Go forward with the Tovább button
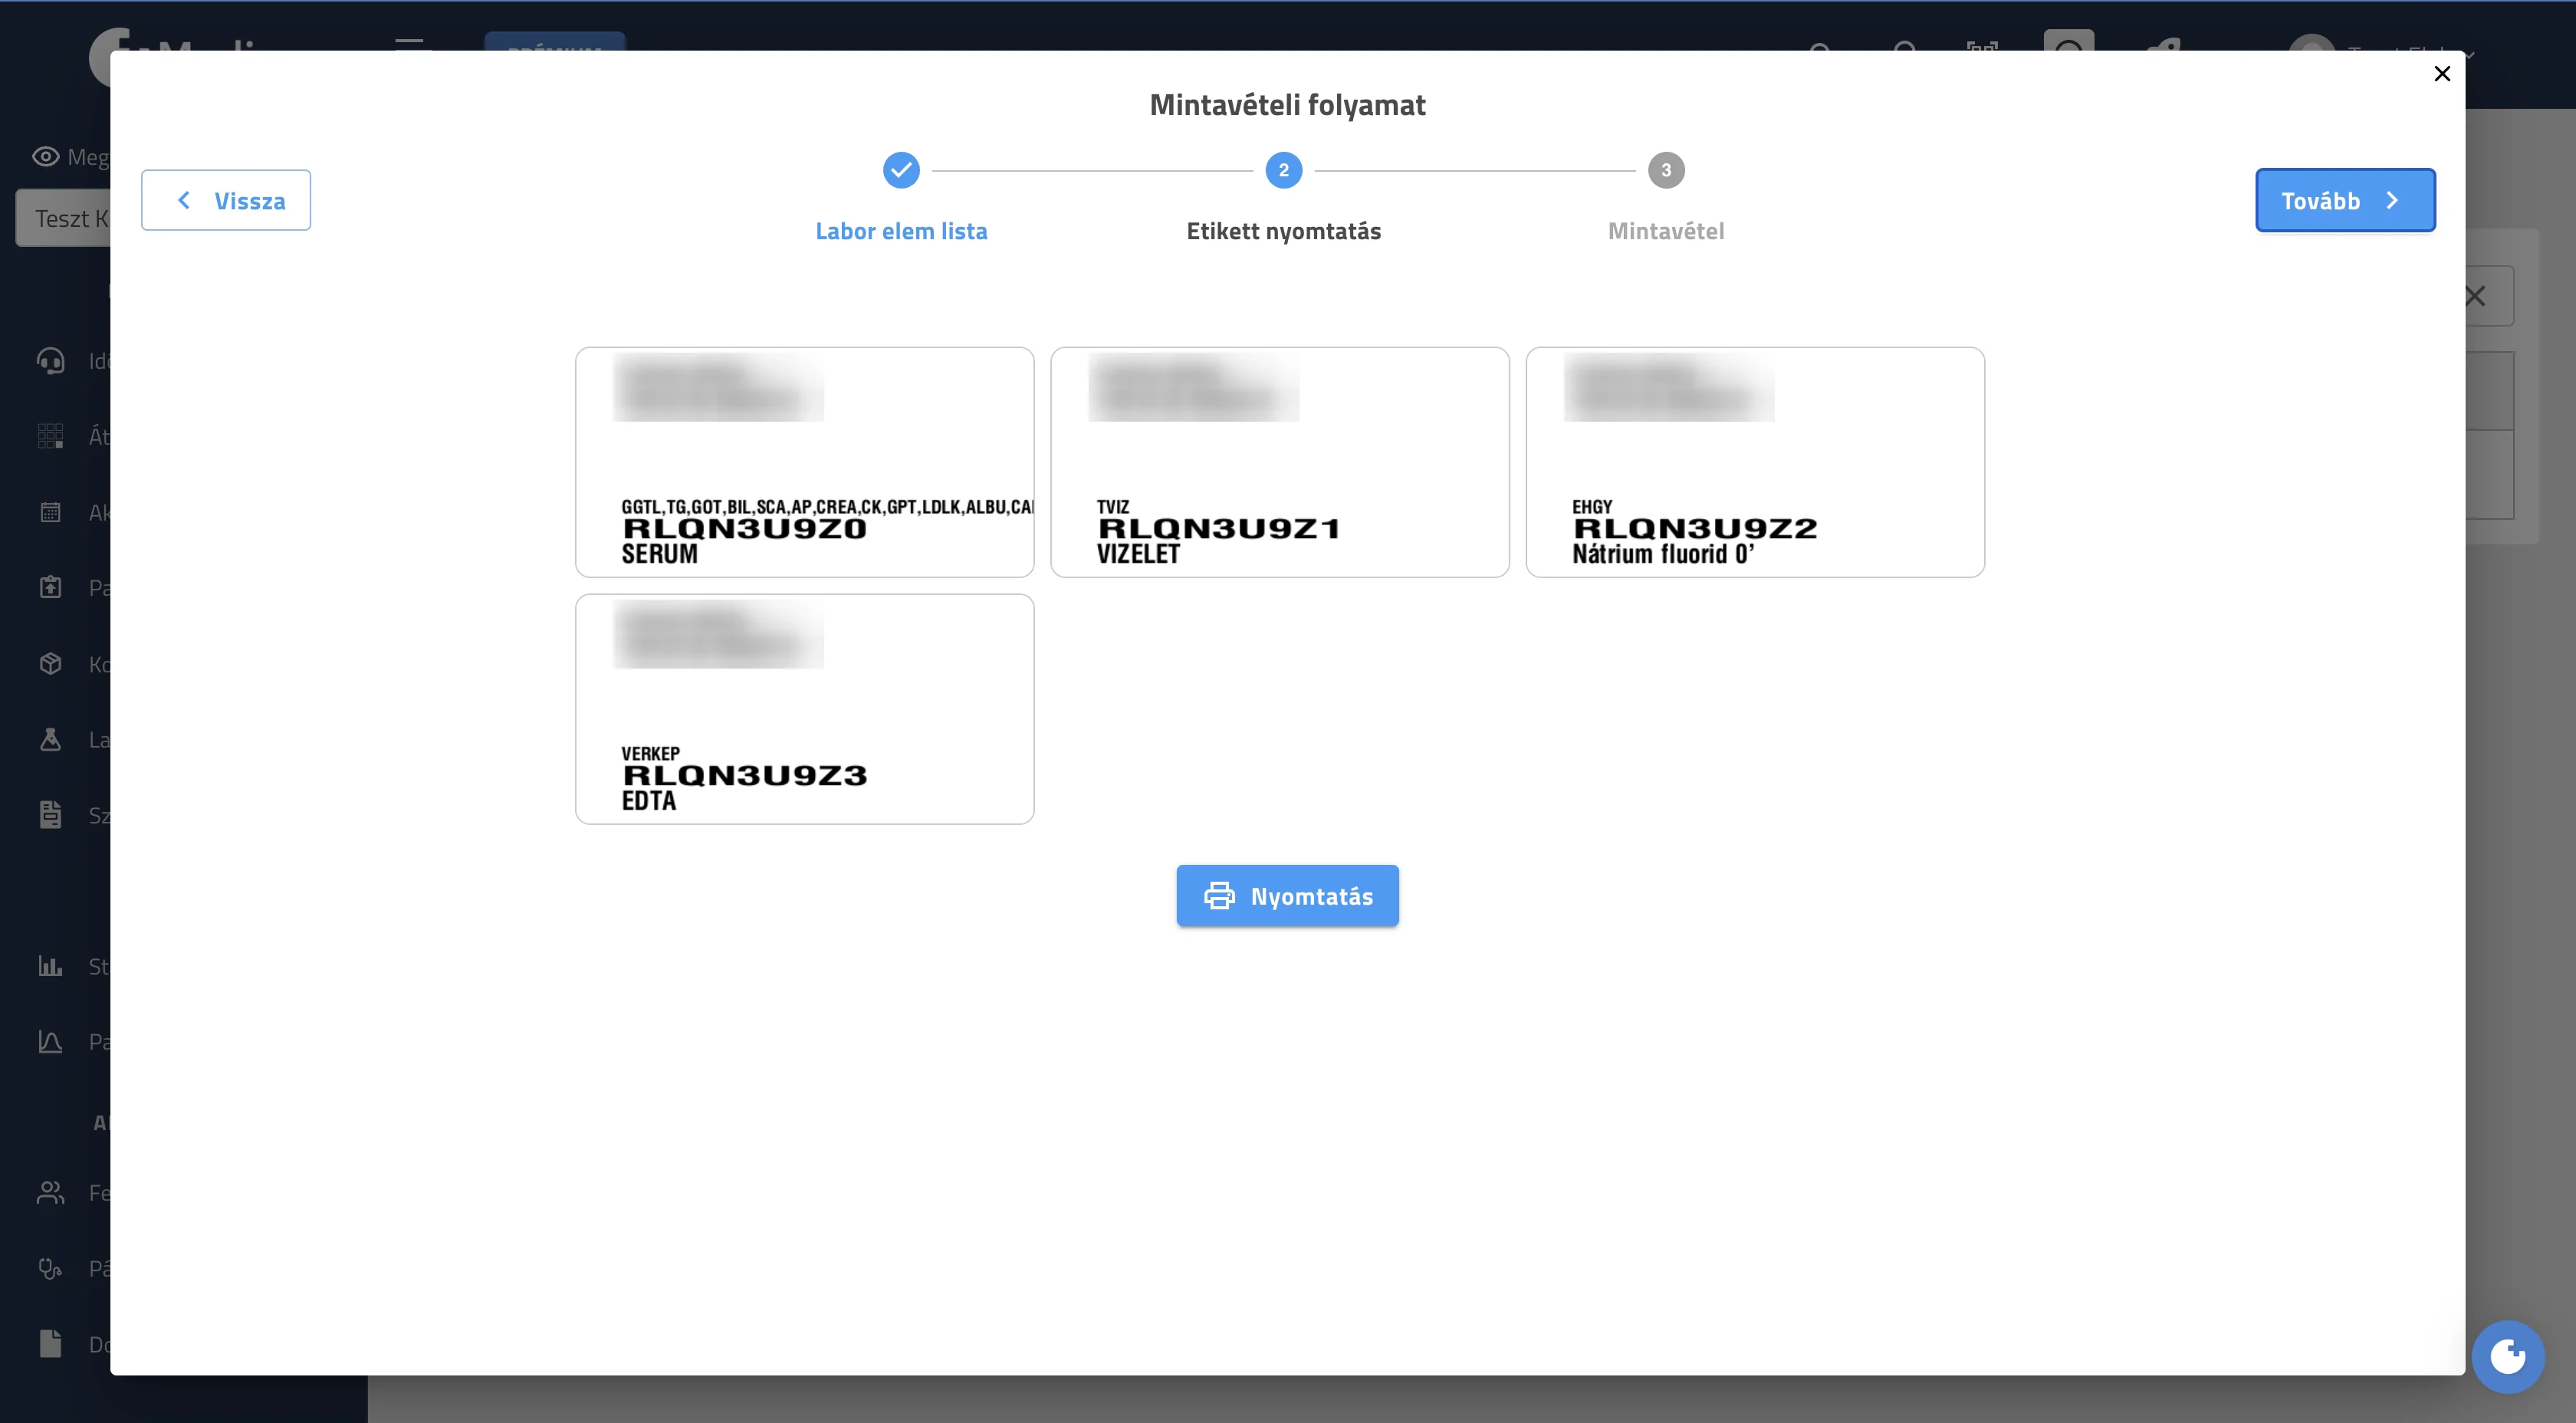The image size is (2576, 1423). 2345,200
